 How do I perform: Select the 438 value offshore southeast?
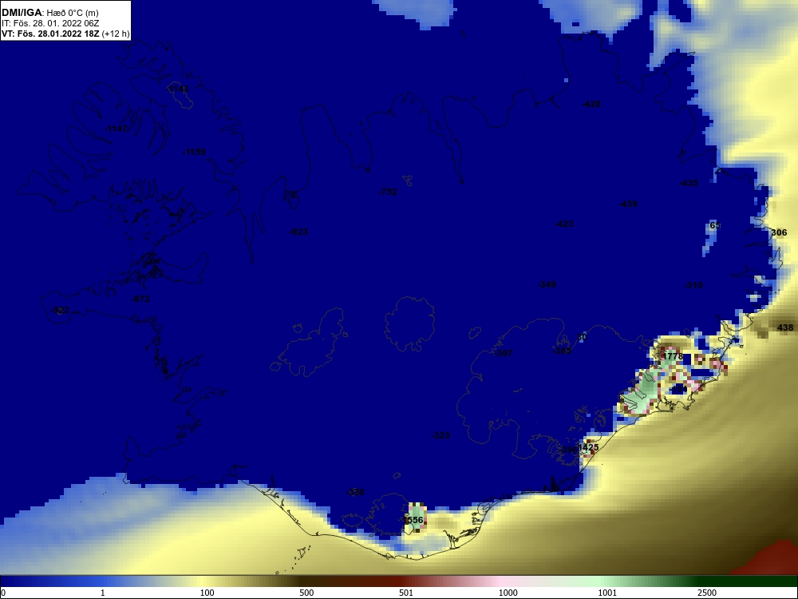click(x=785, y=327)
